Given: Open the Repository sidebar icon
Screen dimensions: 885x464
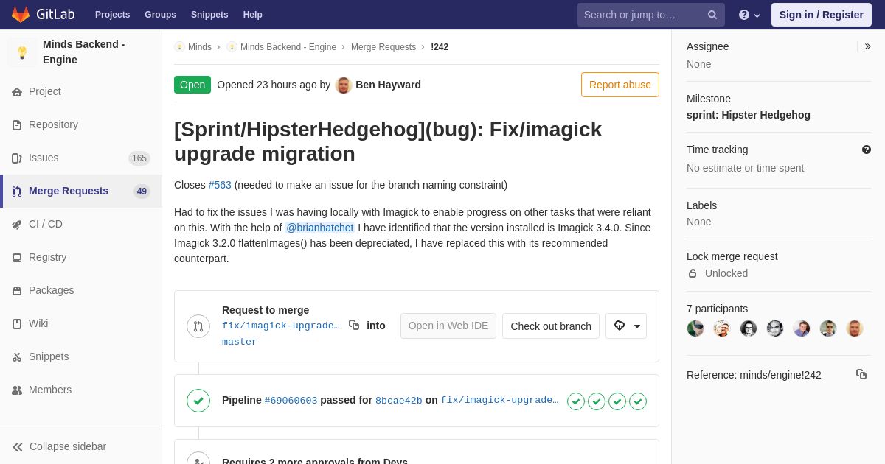Looking at the screenshot, I should click(x=17, y=125).
